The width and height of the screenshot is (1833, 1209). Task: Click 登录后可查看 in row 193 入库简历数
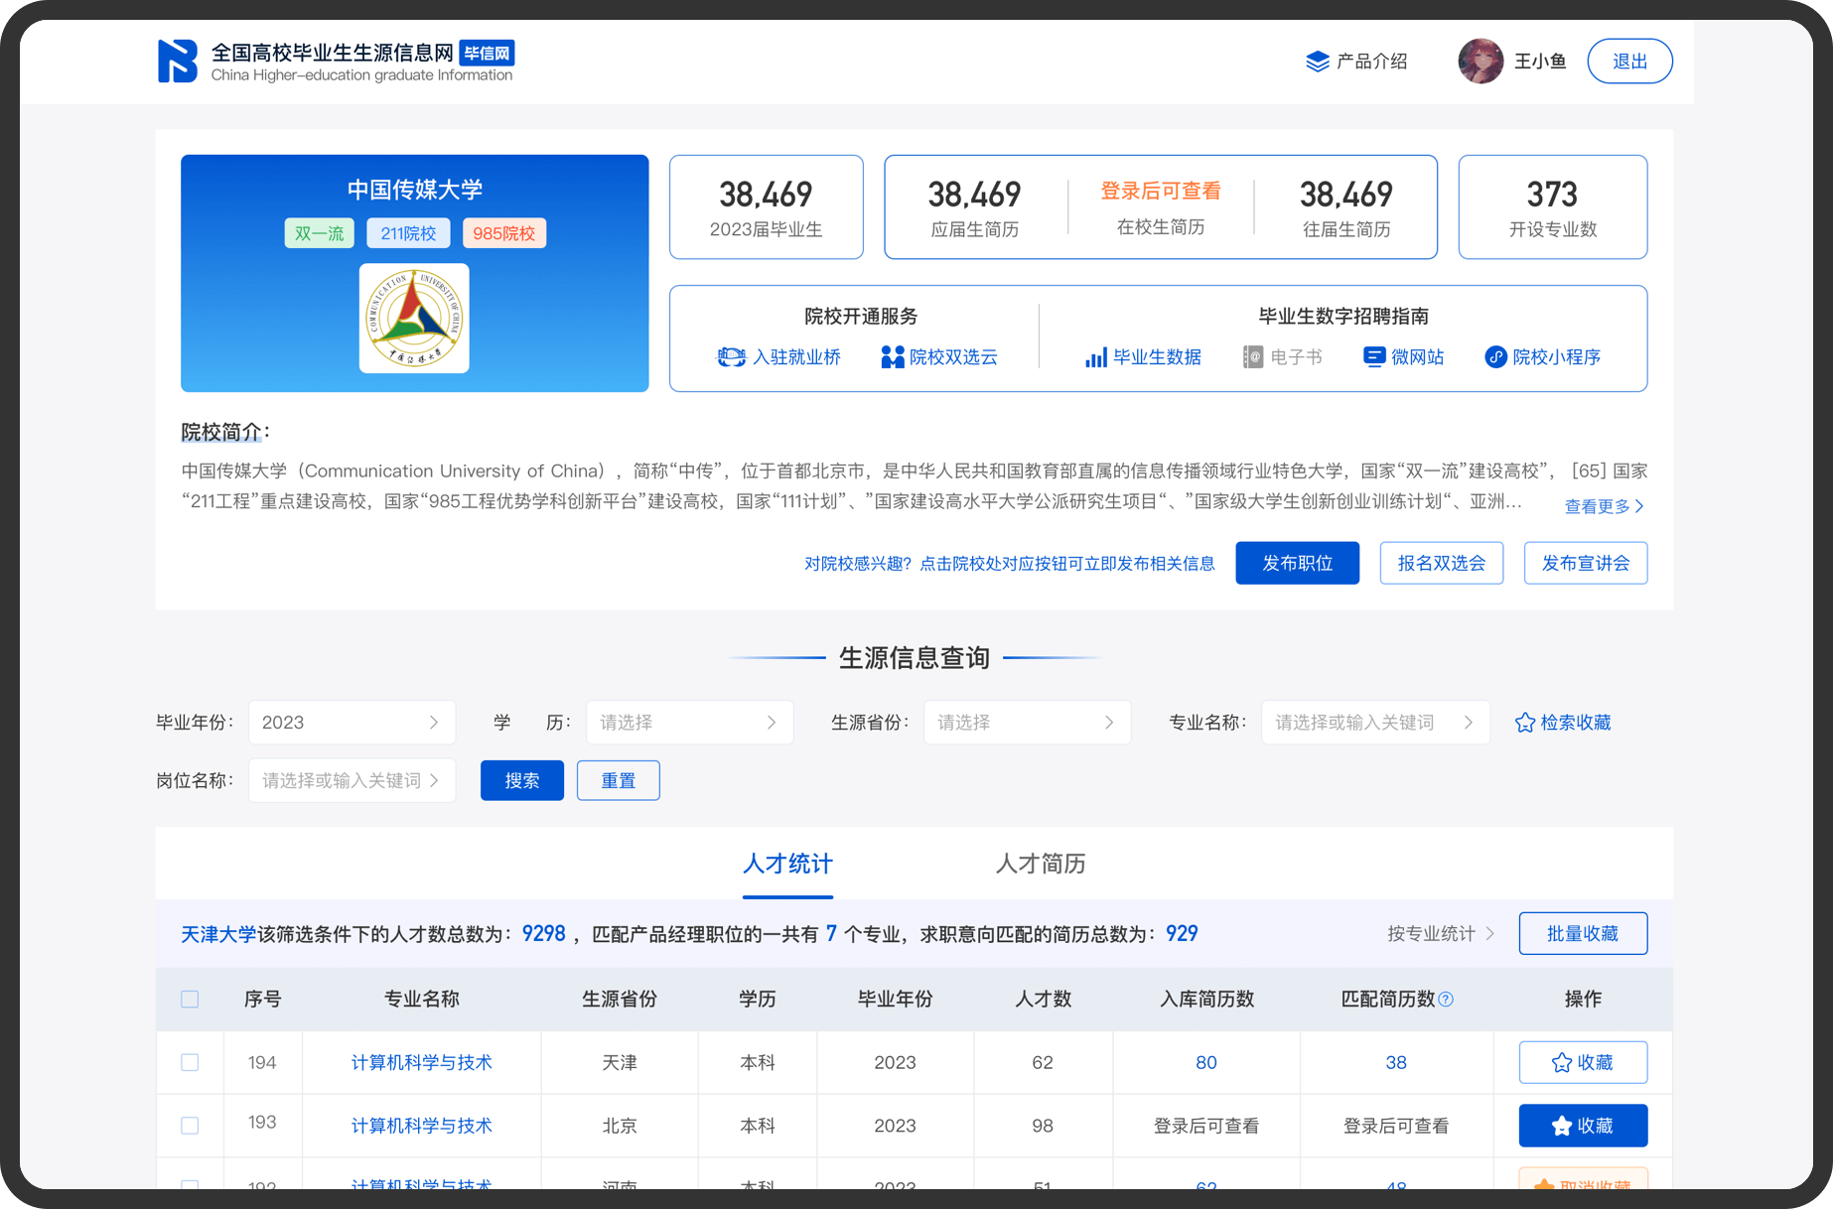pyautogui.click(x=1205, y=1126)
